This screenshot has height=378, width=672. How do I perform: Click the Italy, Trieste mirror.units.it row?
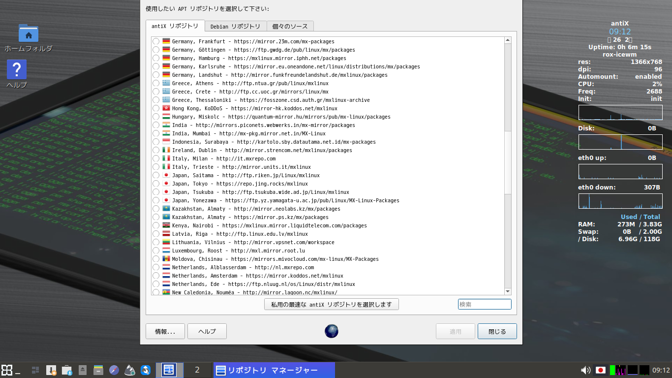[242, 167]
